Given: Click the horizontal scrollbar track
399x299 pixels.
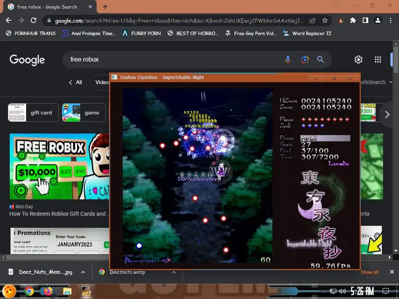Looking at the screenshot, I should click(196, 257).
